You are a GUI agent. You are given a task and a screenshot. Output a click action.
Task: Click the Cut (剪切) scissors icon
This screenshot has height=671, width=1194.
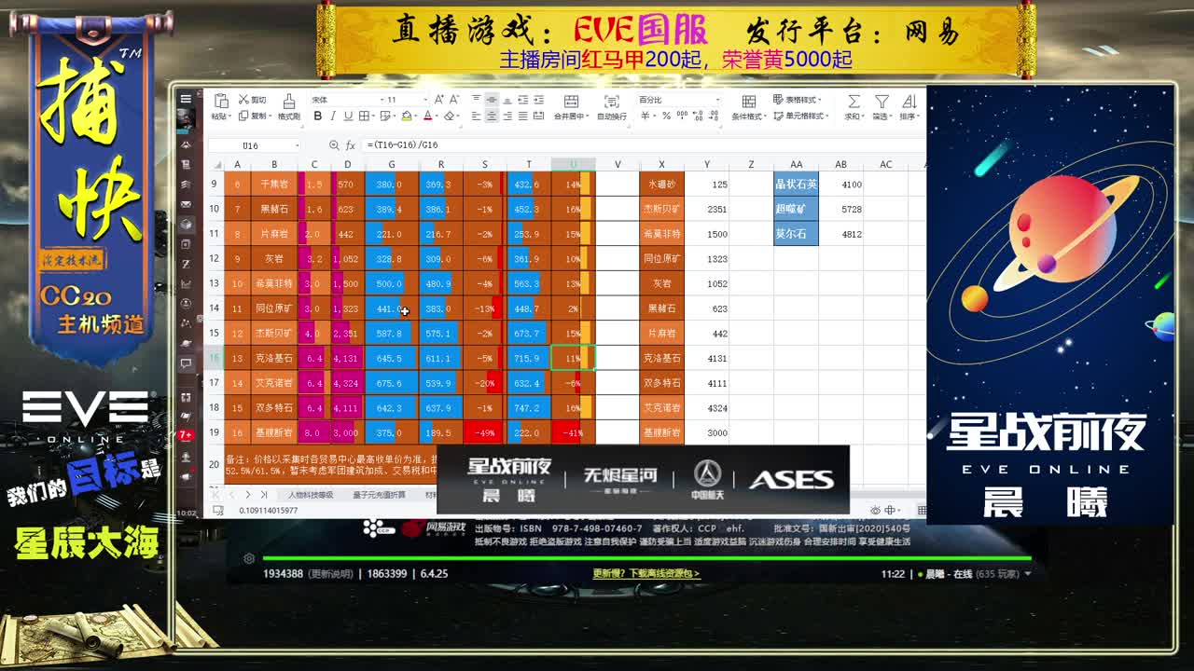point(243,100)
